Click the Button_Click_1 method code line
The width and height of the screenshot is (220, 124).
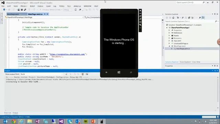[49, 37]
